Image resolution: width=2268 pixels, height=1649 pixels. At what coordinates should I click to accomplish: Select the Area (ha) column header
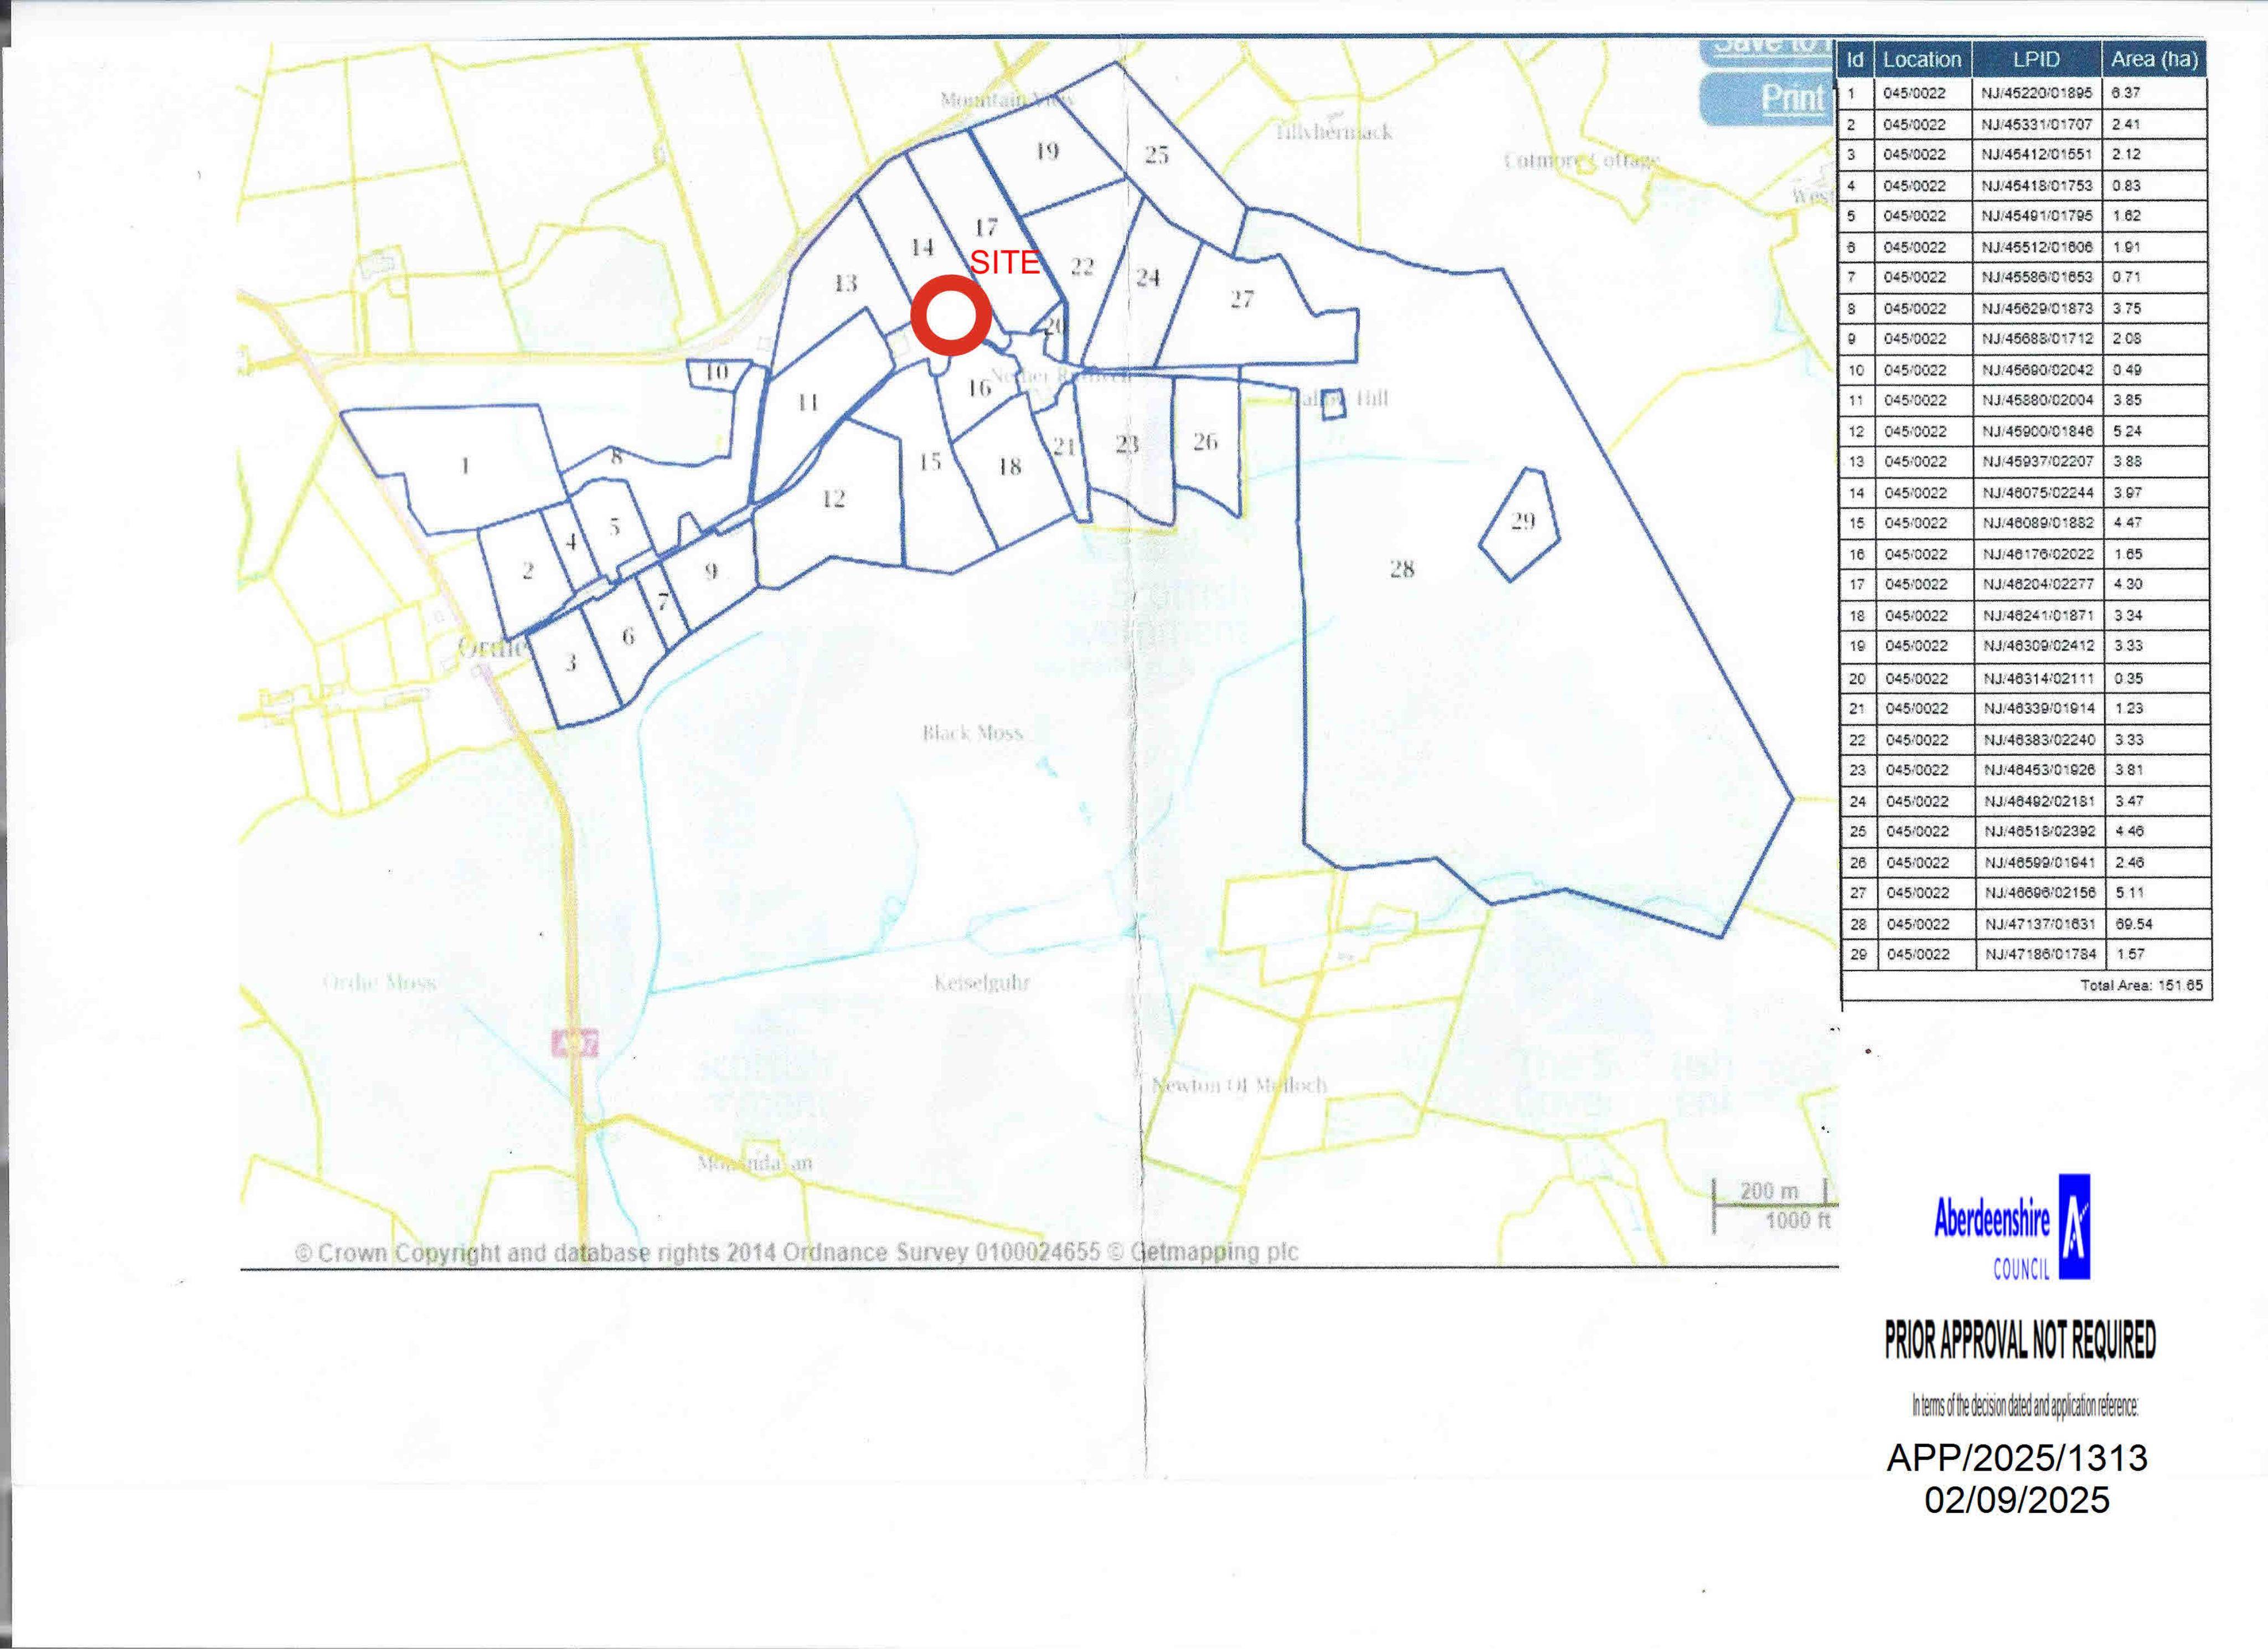(x=2154, y=59)
